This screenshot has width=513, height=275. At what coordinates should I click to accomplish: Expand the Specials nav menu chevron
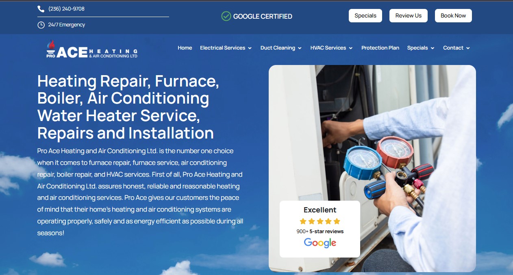tap(433, 48)
